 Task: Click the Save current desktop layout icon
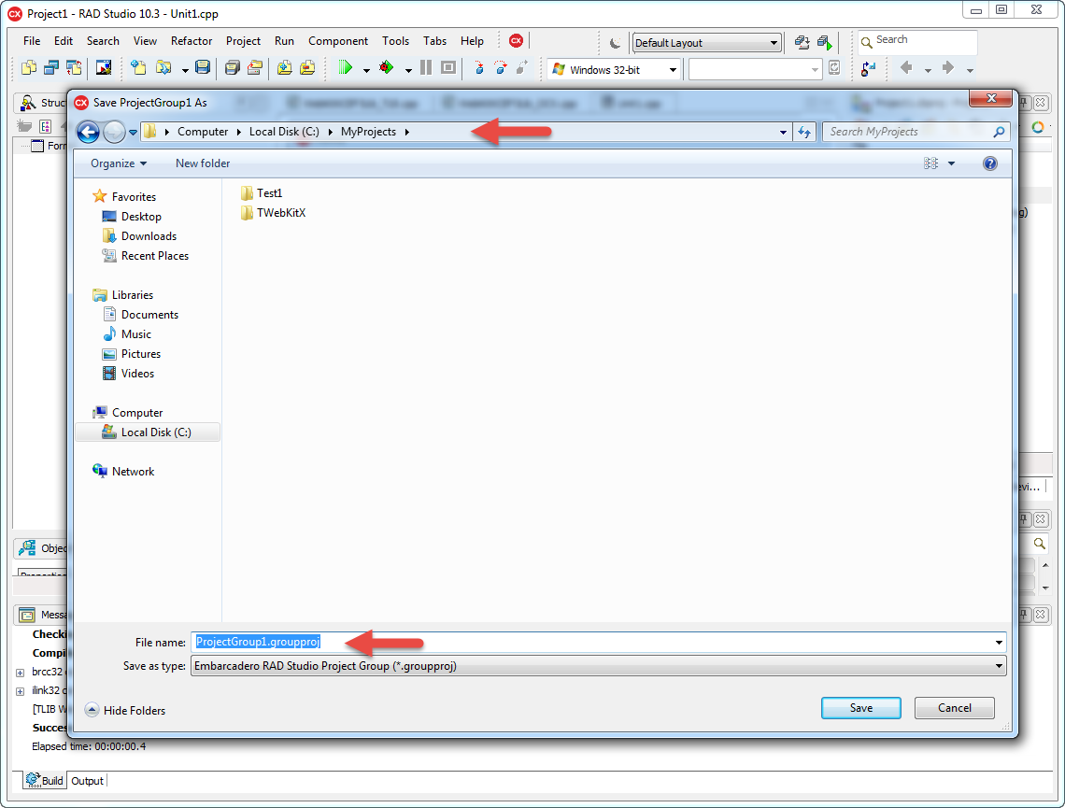(802, 43)
